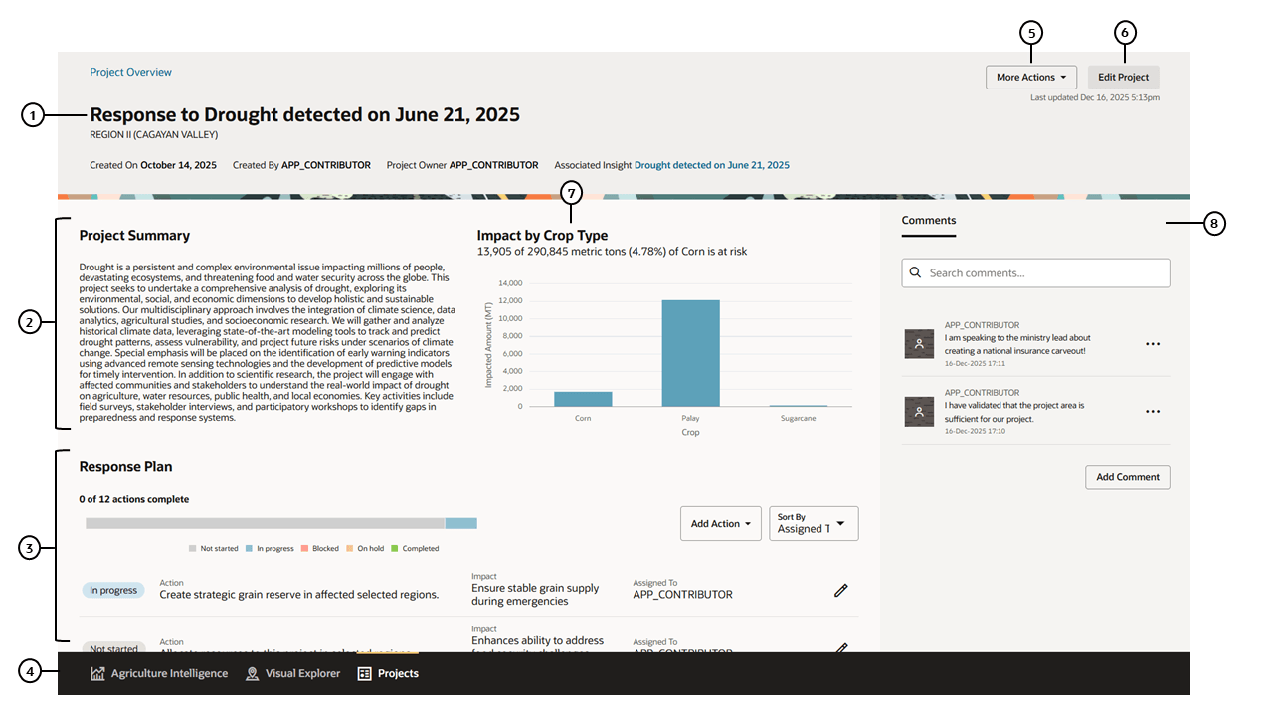The image size is (1273, 716).
Task: Follow the Project Overview breadcrumb link
Action: pyautogui.click(x=130, y=72)
